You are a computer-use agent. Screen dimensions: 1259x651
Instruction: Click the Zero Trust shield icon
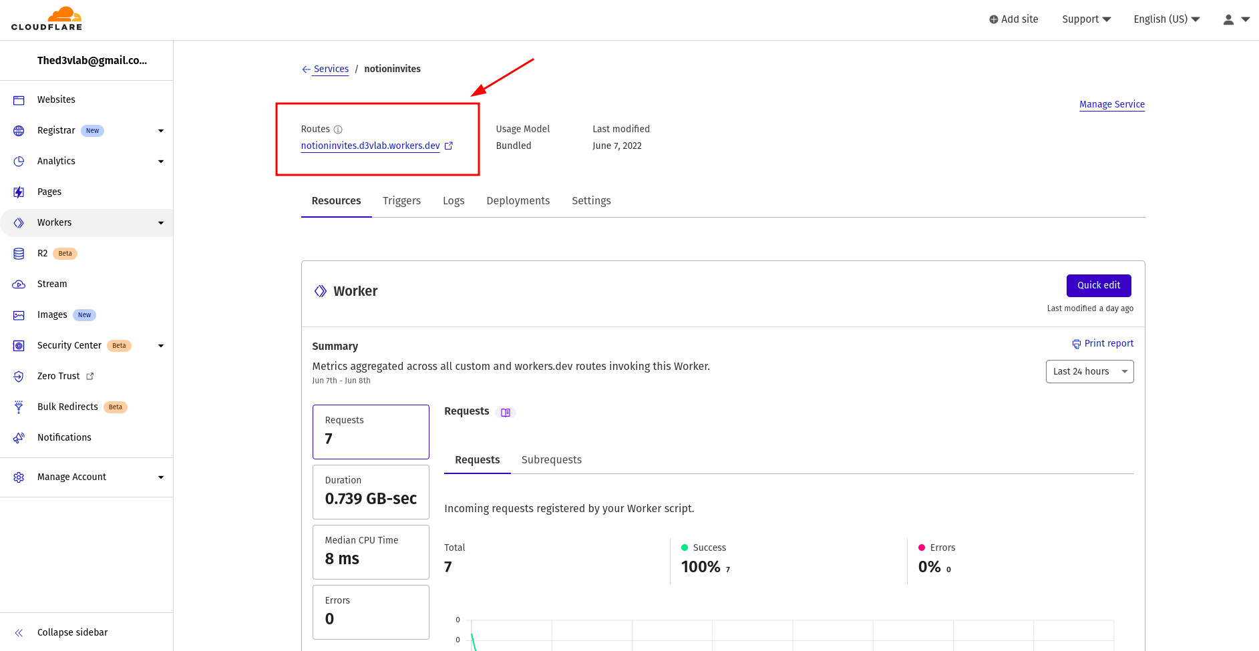19,377
